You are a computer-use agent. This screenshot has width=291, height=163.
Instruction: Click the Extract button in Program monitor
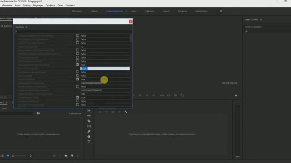(x=169, y=95)
